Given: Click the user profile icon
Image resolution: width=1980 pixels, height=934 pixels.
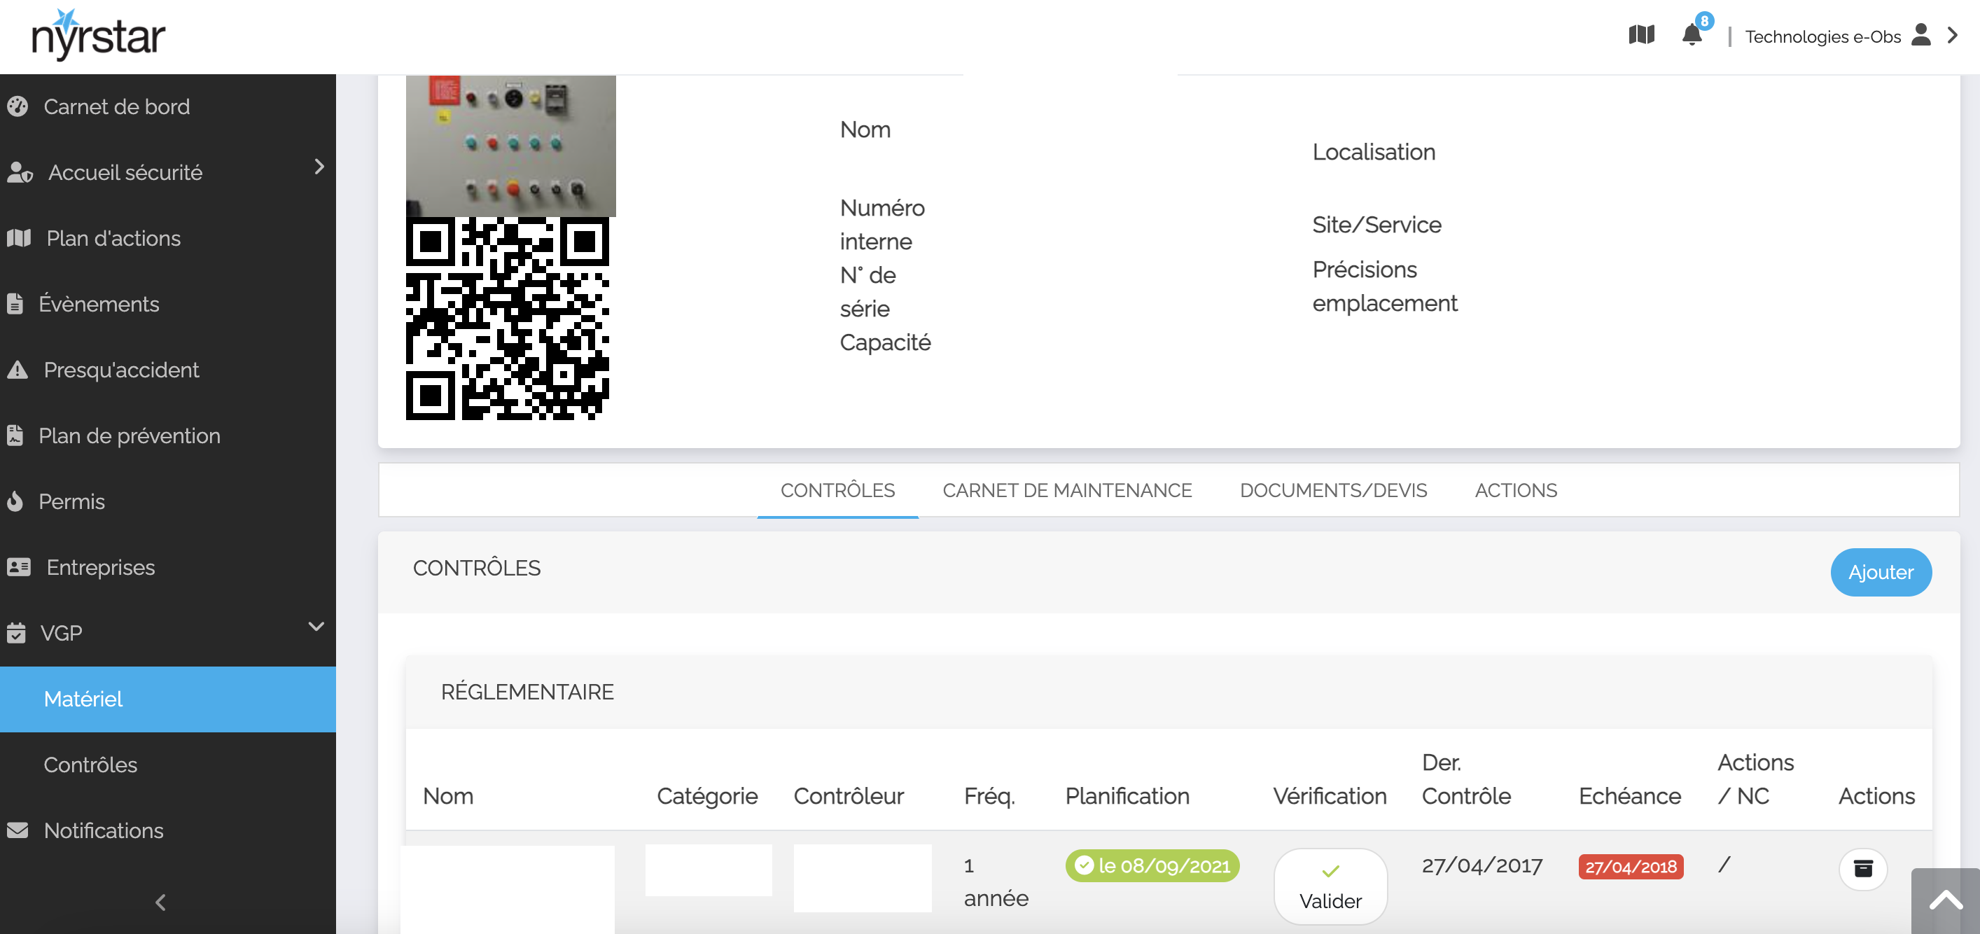Looking at the screenshot, I should pyautogui.click(x=1920, y=34).
